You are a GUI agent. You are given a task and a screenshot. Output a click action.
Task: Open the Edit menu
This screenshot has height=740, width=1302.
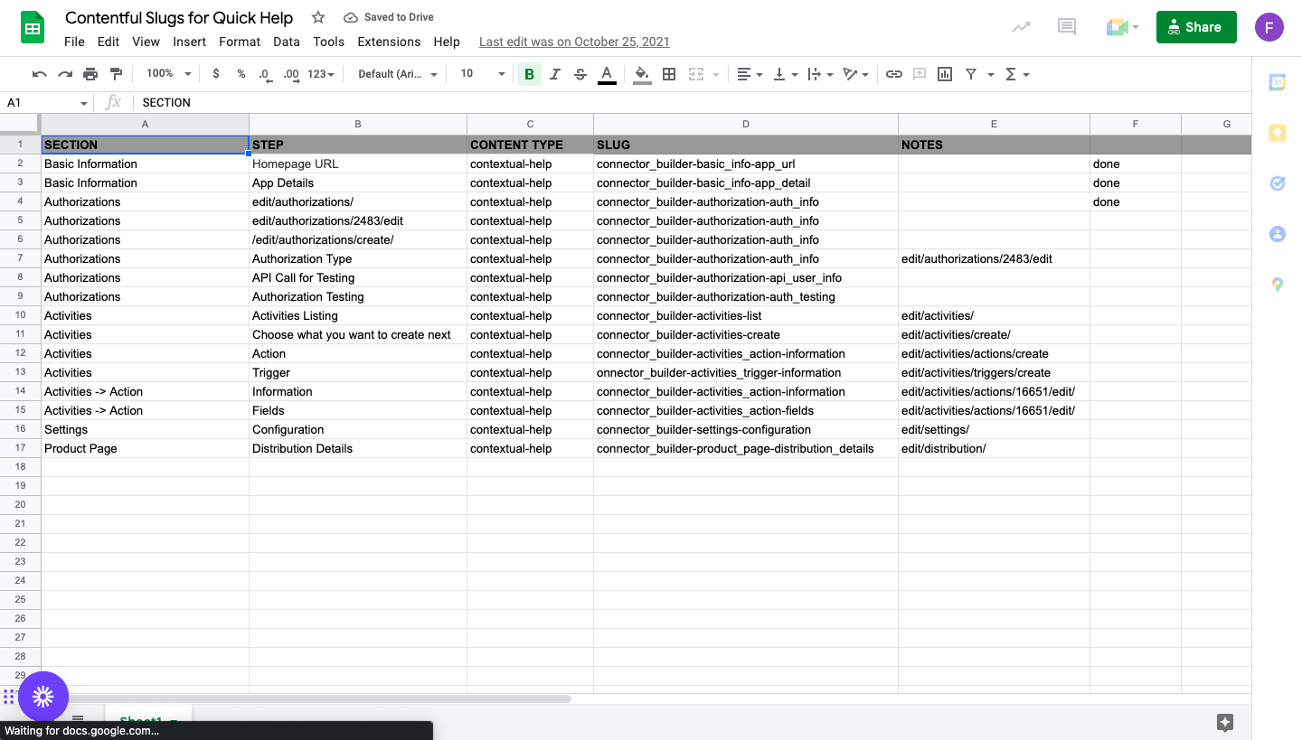[108, 42]
